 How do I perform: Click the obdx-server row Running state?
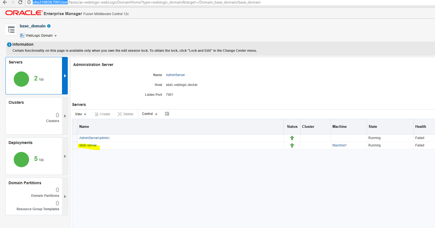374,145
